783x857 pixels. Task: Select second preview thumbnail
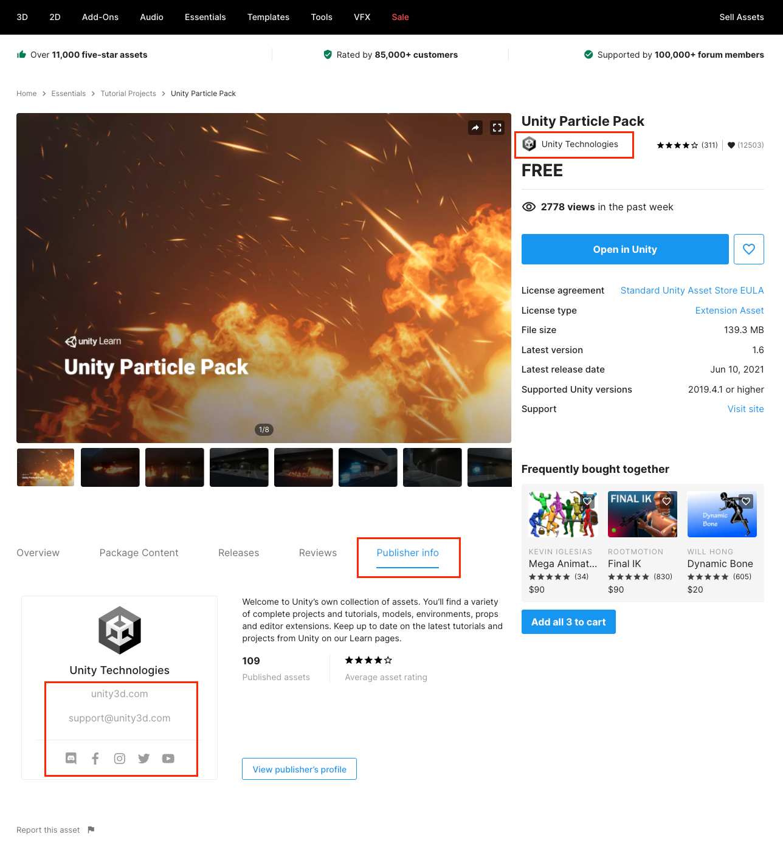[x=110, y=467]
